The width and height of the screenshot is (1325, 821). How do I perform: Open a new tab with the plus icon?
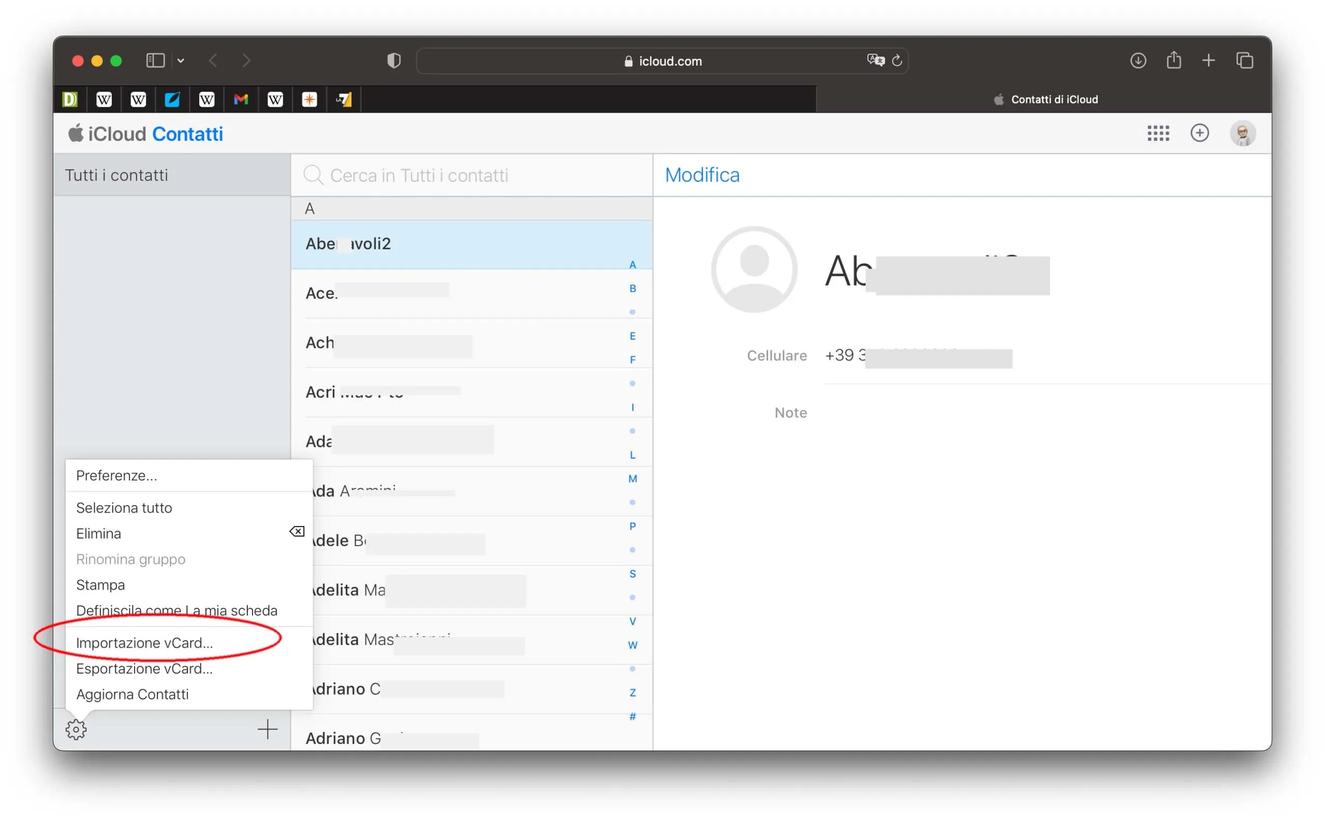[1209, 60]
